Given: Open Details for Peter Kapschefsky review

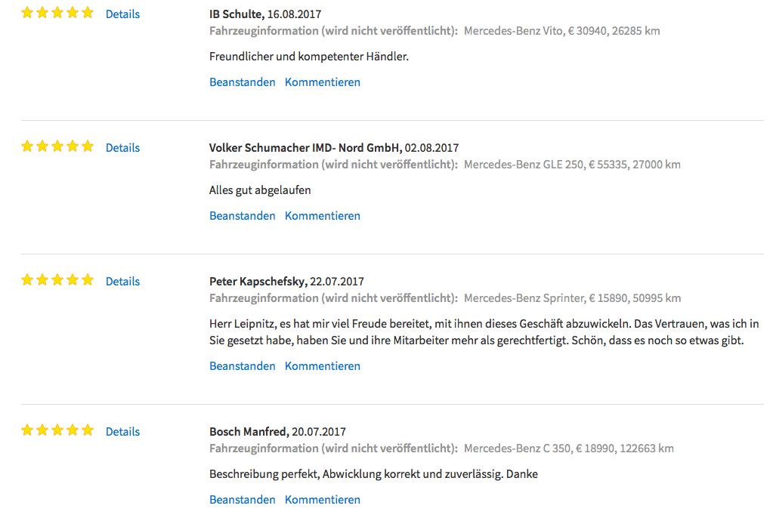Looking at the screenshot, I should [122, 281].
